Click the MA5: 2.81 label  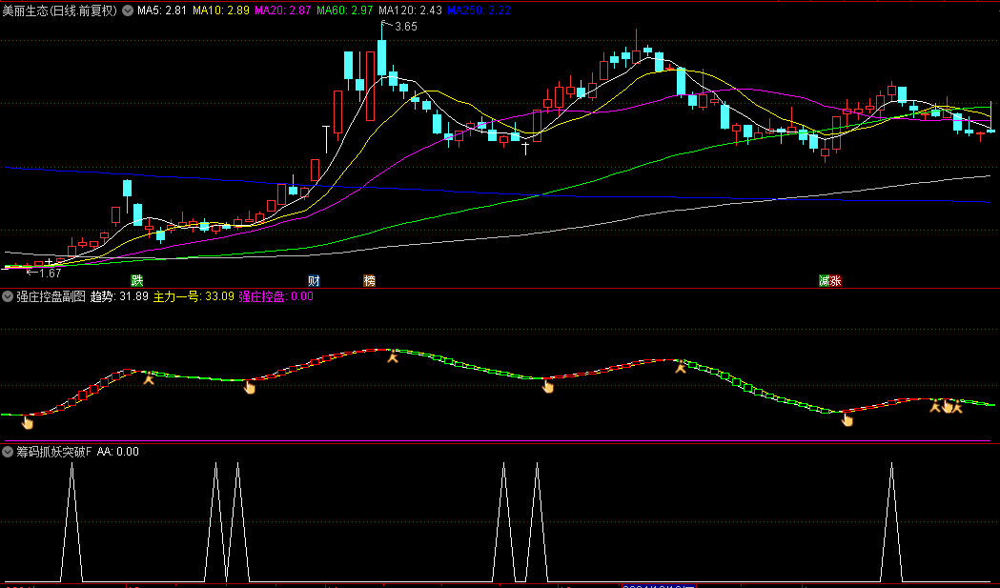click(162, 10)
